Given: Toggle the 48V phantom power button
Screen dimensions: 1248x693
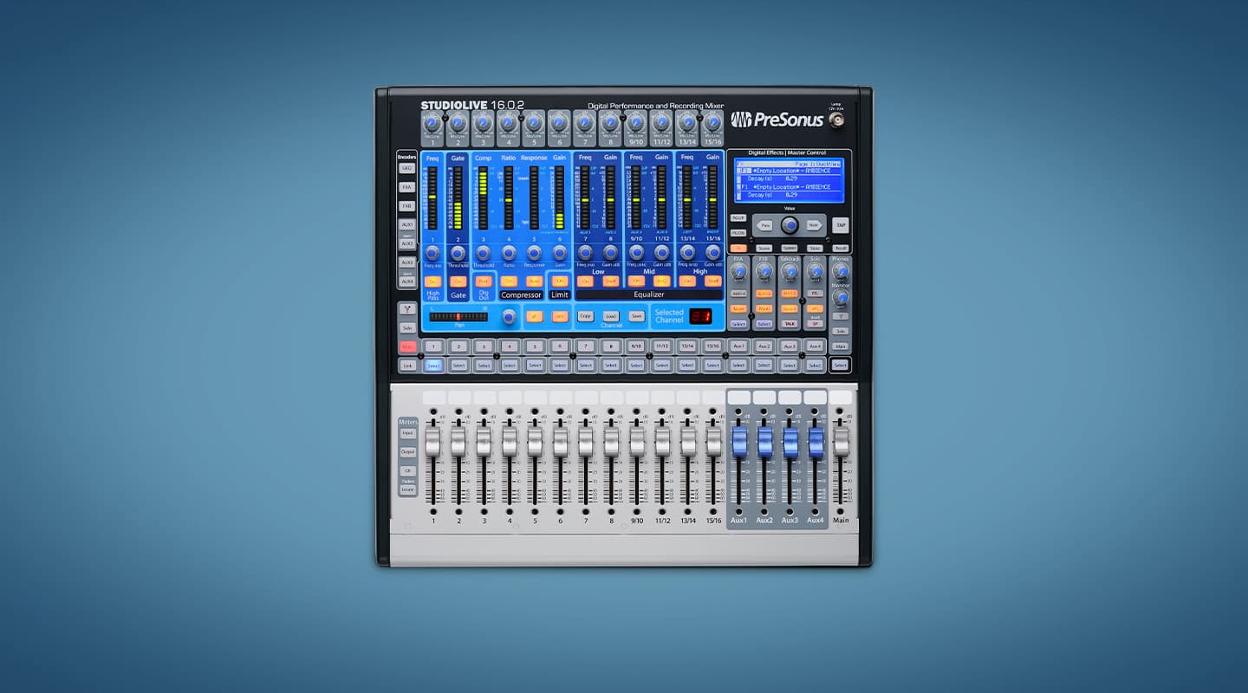Looking at the screenshot, I should [x=560, y=316].
